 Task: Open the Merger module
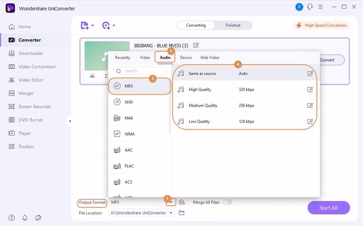click(21, 93)
